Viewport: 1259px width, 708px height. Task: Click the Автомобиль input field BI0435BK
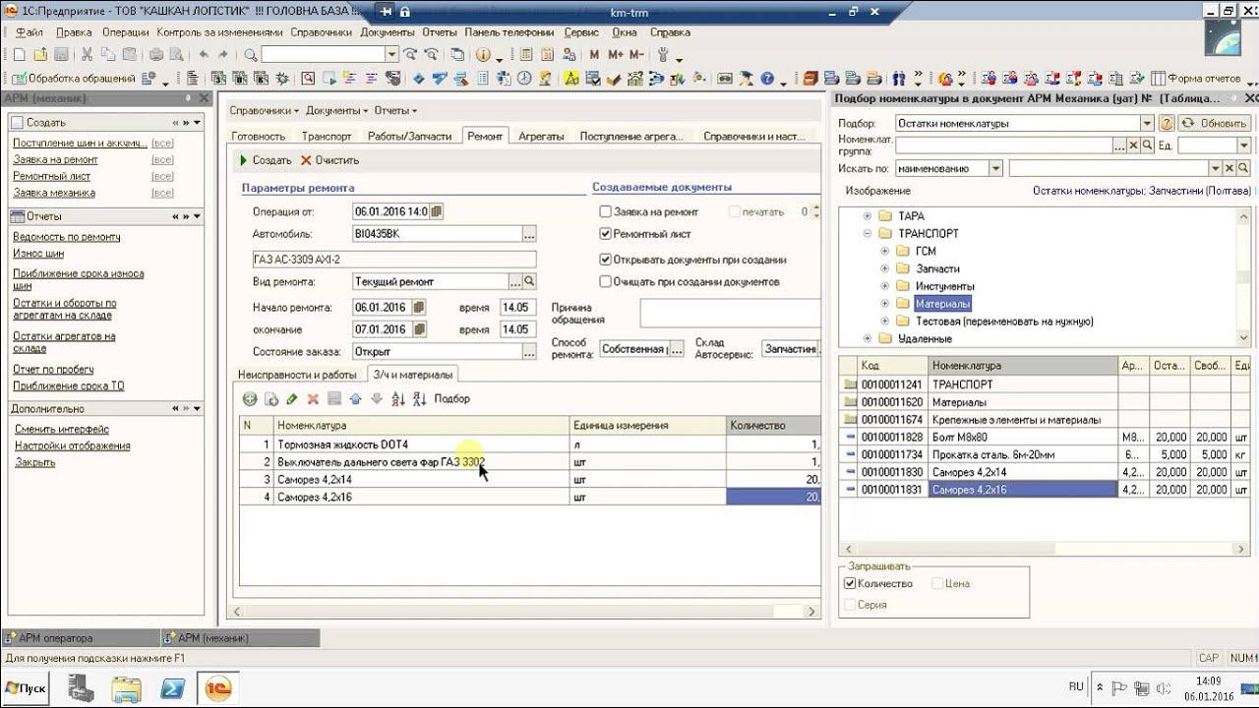[437, 234]
